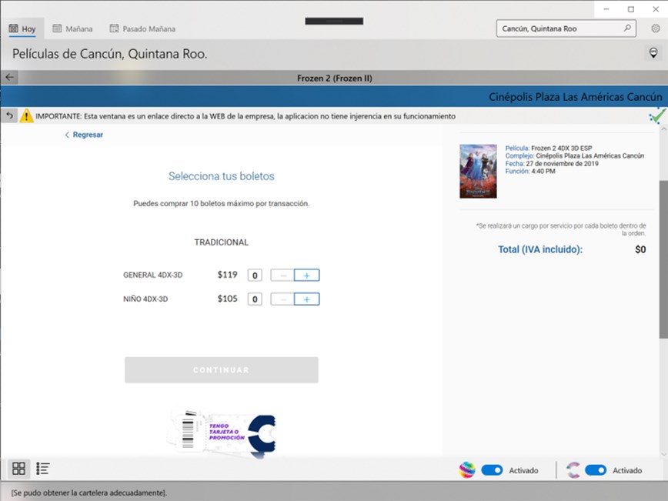This screenshot has width=668, height=501.
Task: Click Tengo Tarjeta o Promoción ticket image
Action: click(222, 432)
